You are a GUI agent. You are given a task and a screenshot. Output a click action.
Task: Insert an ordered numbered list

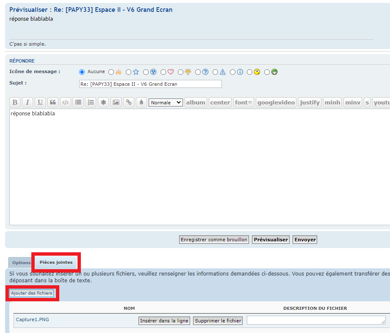point(91,102)
